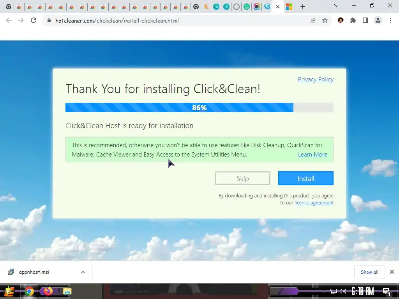Close the downloads bar
The width and height of the screenshot is (399, 299).
coord(392,272)
